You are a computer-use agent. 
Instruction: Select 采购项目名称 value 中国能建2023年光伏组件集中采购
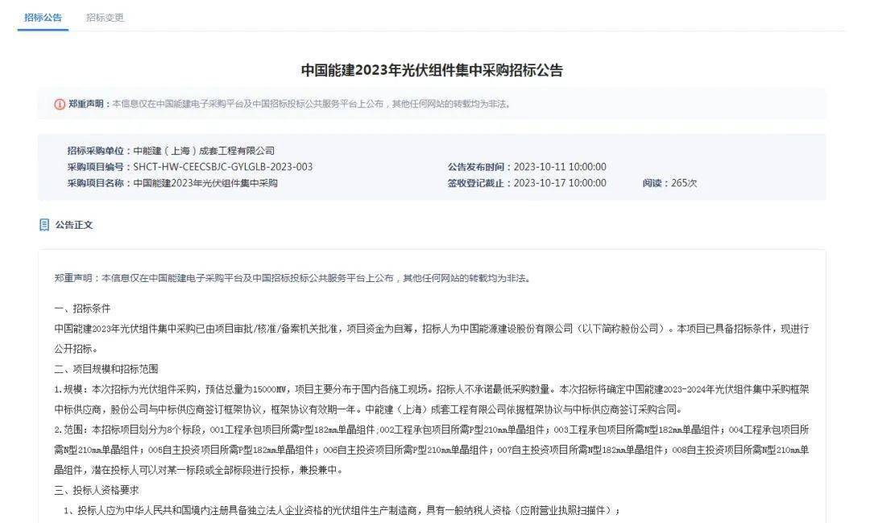pos(205,183)
